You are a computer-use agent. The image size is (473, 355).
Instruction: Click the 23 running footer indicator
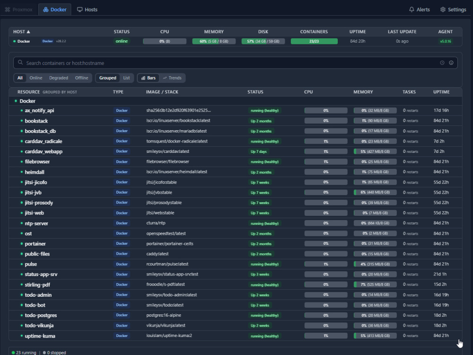coord(24,352)
